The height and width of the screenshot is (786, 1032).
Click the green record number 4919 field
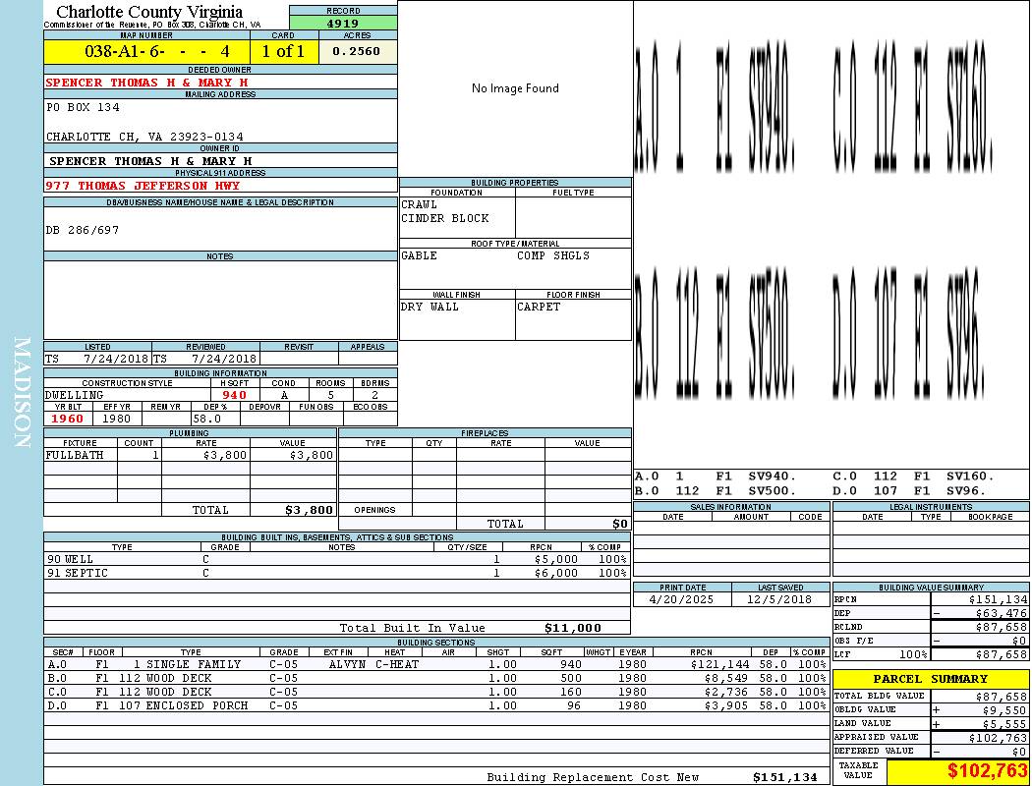[x=343, y=23]
